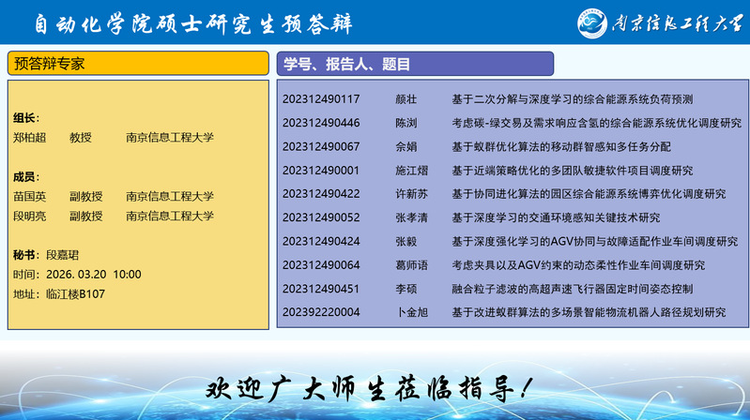Click the university emblem logo at top right
This screenshot has width=750, height=420.
pos(594,22)
